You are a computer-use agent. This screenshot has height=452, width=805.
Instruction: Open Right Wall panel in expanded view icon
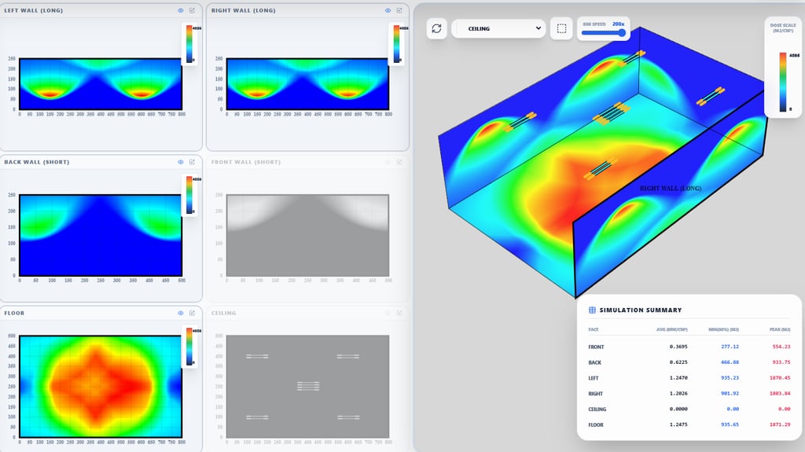399,10
